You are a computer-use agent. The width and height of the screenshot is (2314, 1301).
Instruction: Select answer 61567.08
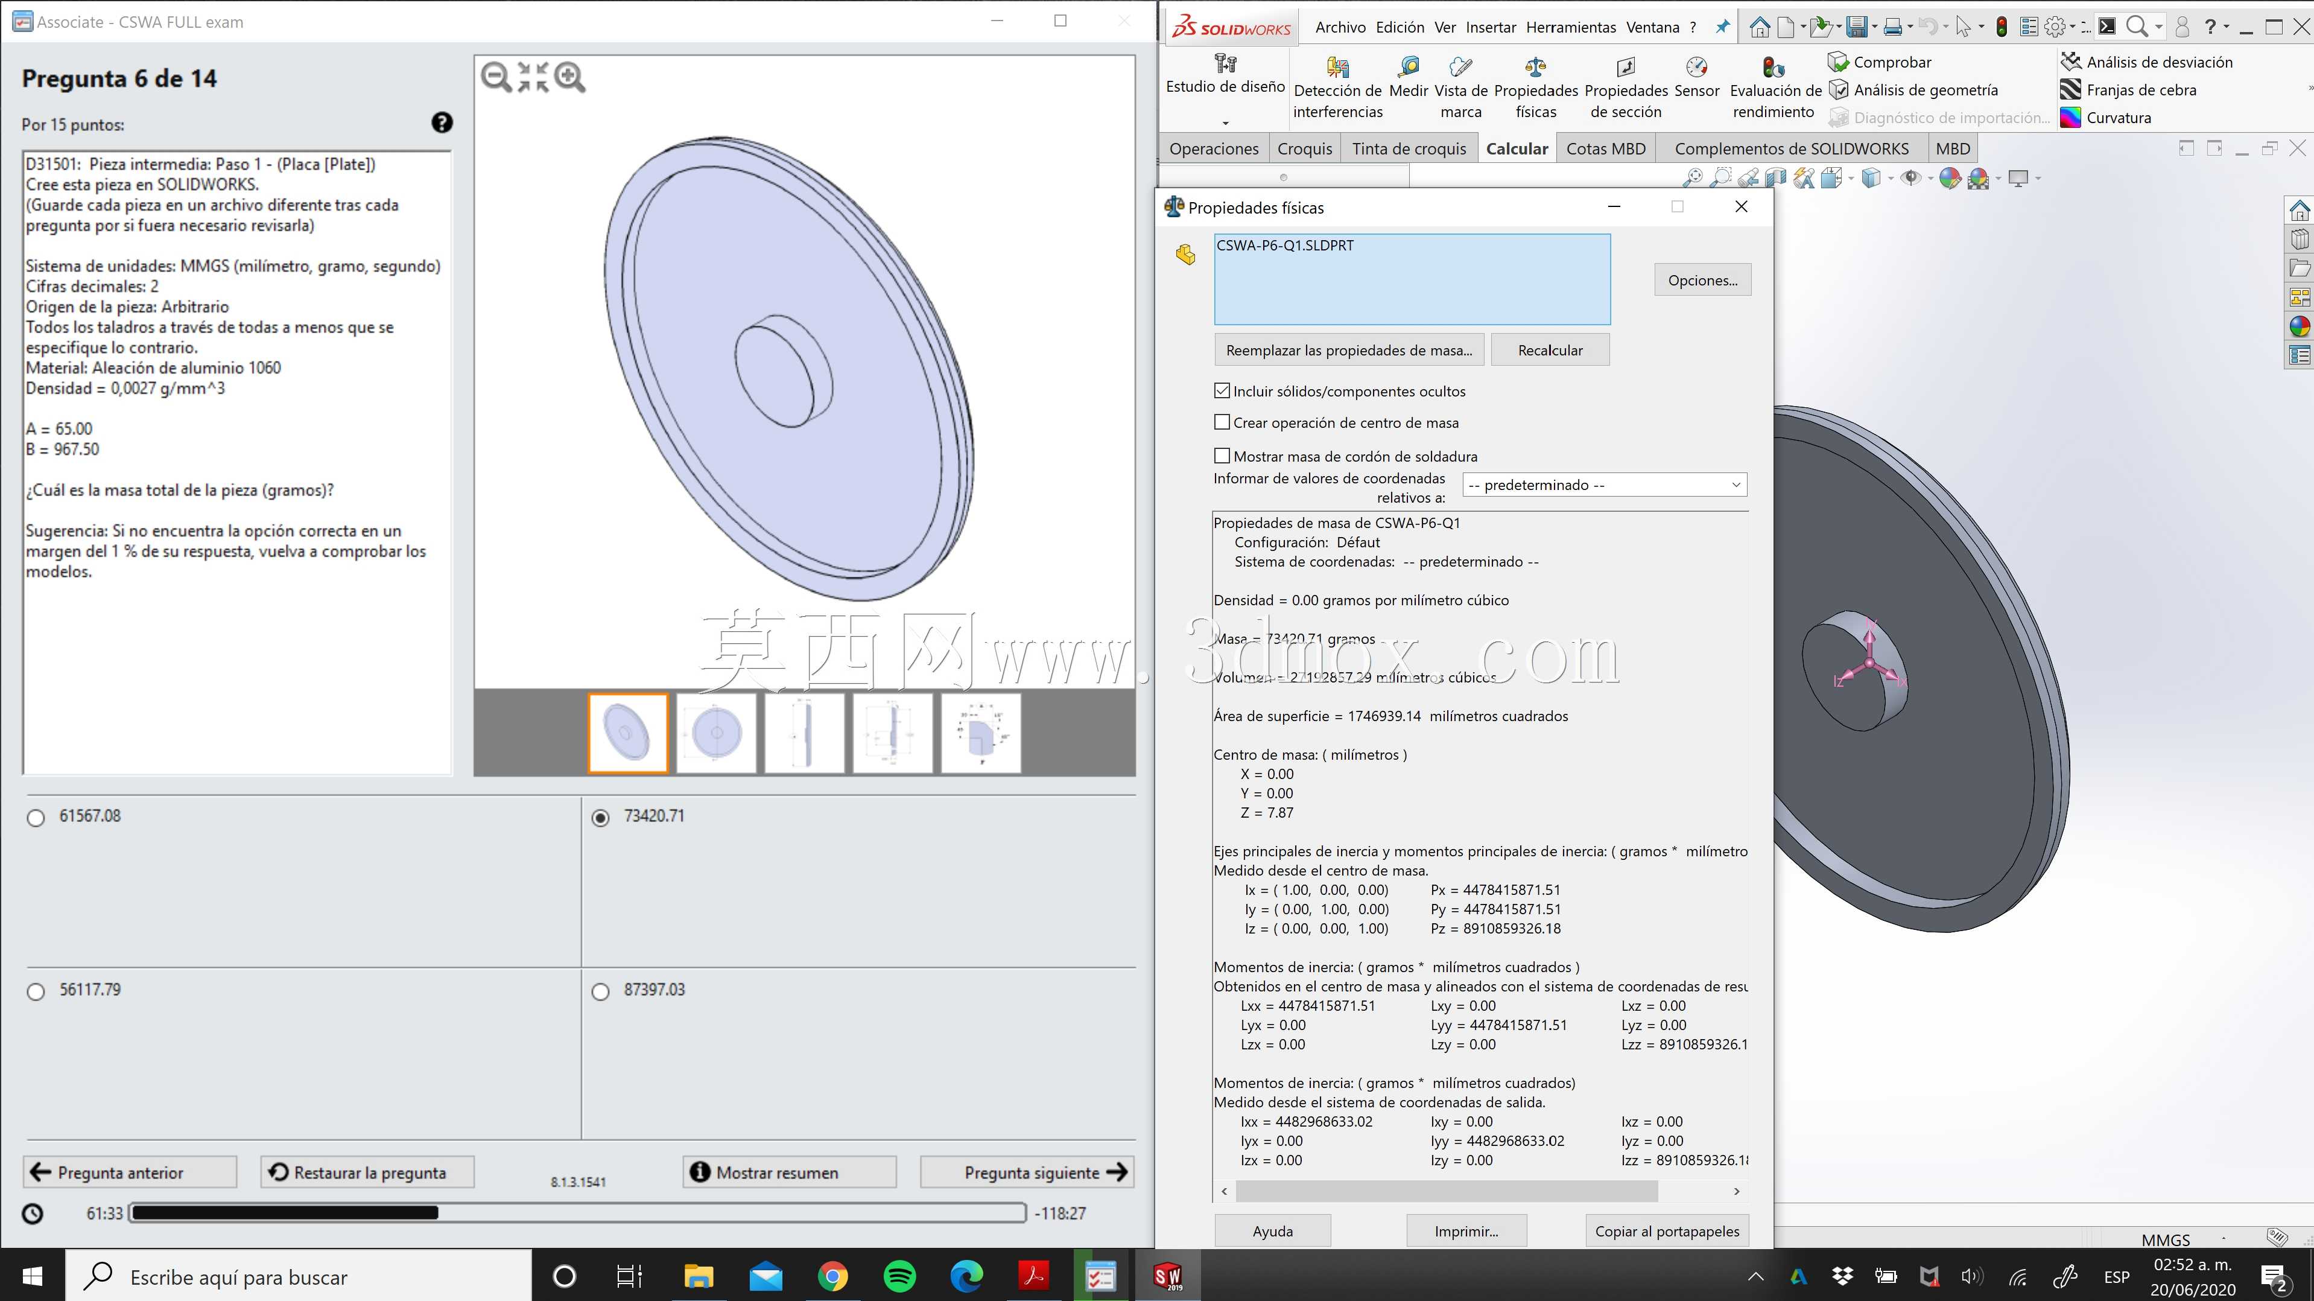[36, 818]
